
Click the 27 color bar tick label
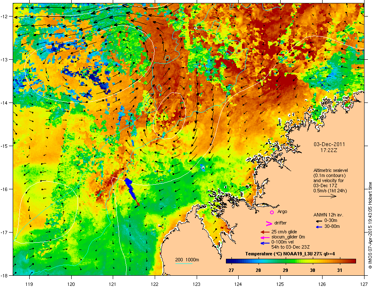pos(231,270)
